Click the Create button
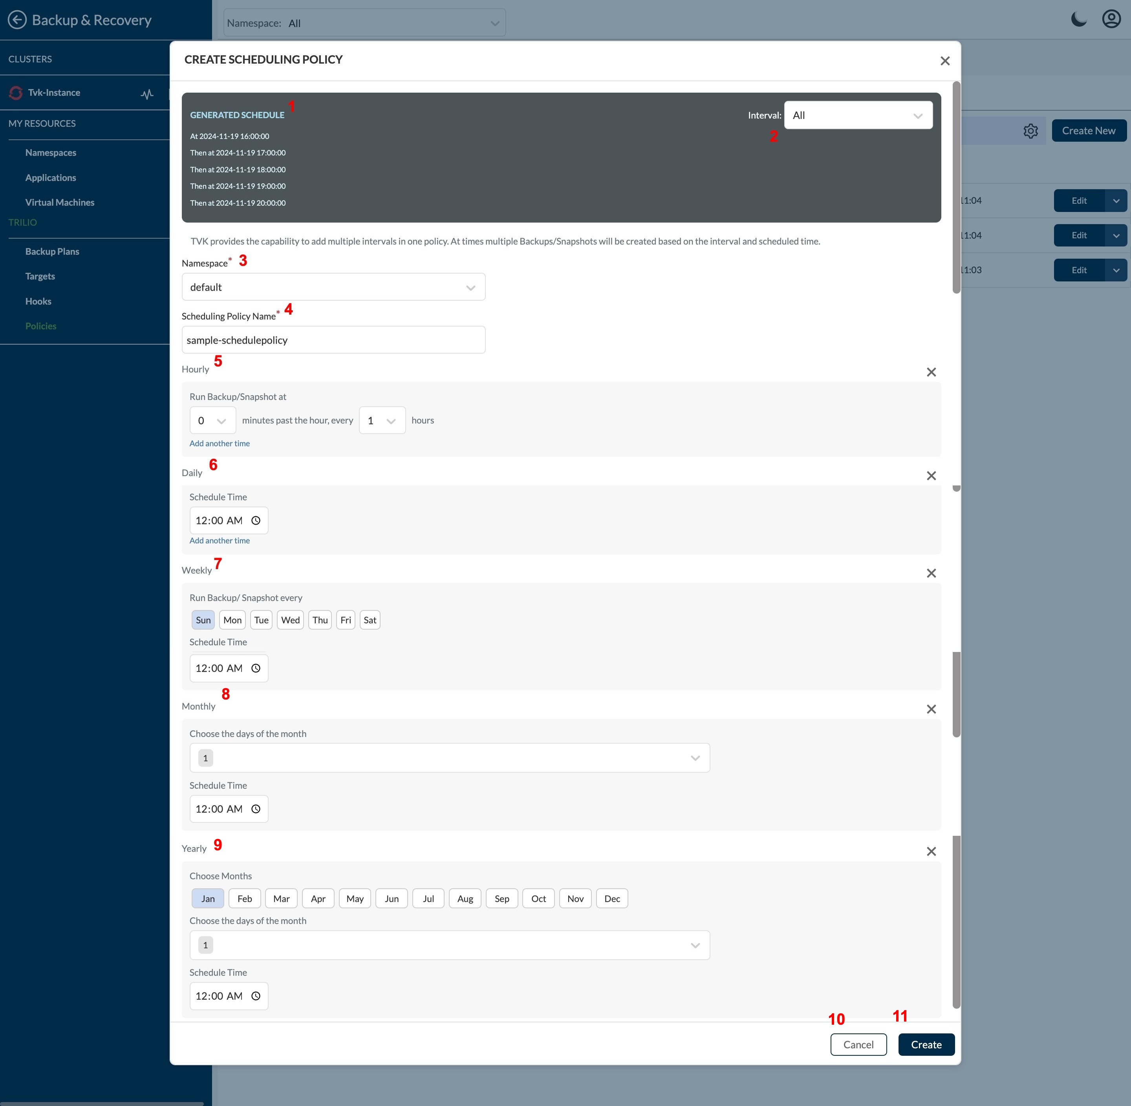 pos(926,1044)
